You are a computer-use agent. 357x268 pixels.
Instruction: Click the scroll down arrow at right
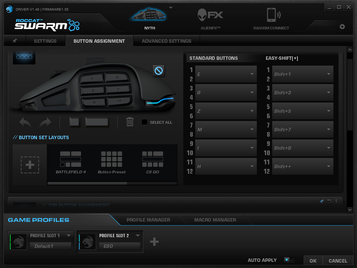point(350,210)
